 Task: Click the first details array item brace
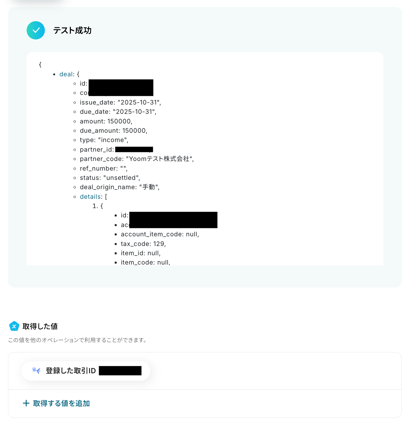click(x=102, y=206)
